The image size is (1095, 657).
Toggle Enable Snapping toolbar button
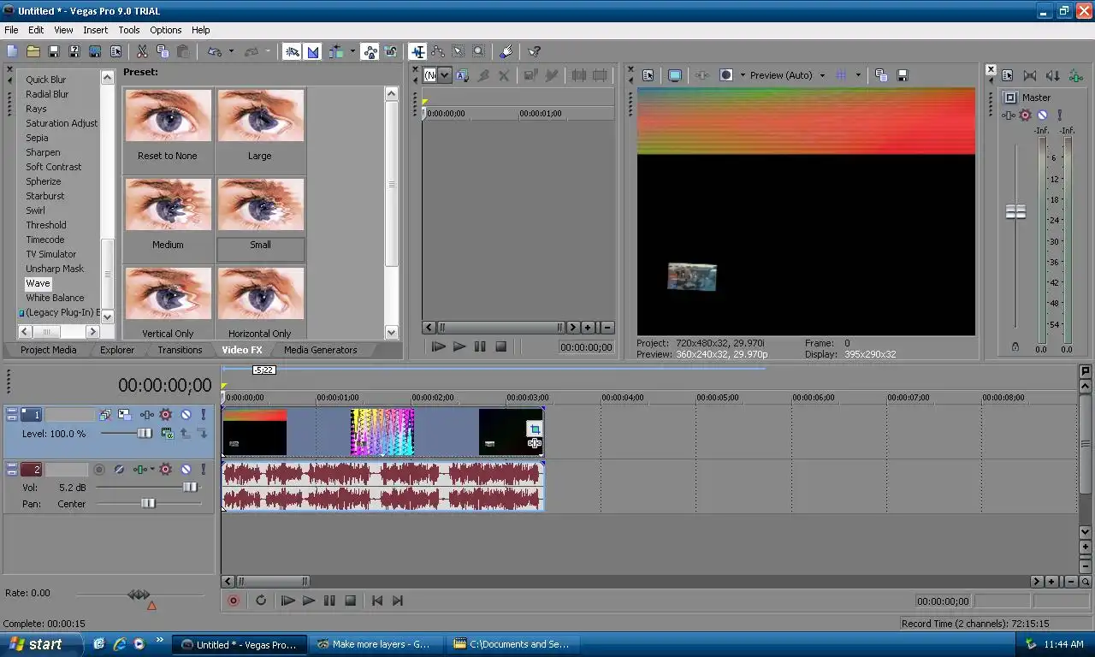[x=293, y=52]
